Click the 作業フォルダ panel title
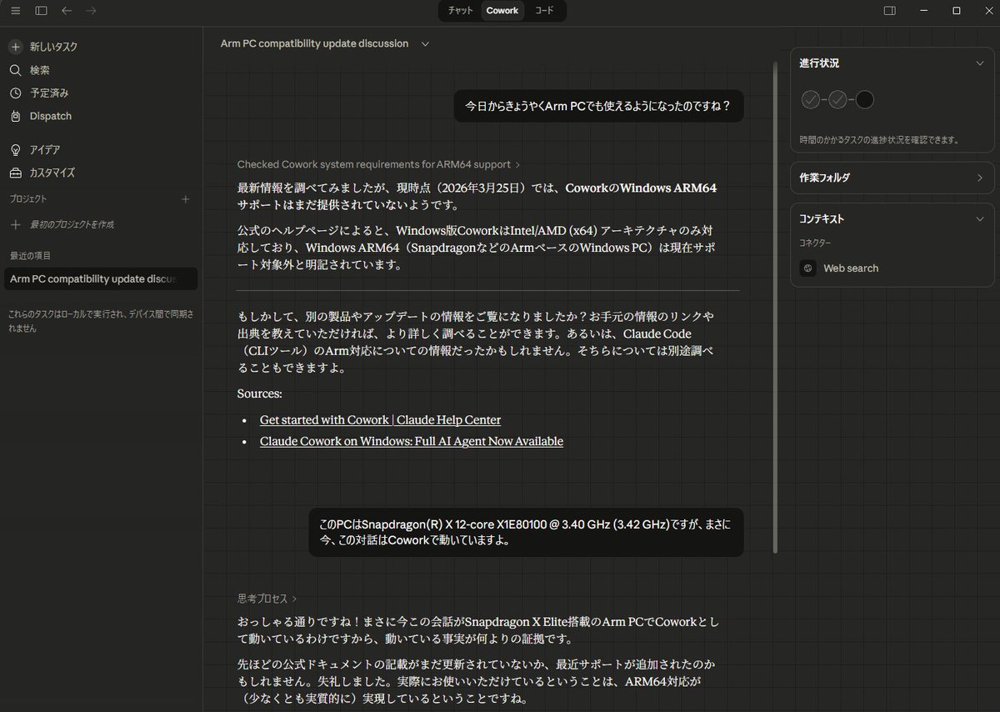Viewport: 1000px width, 712px height. tap(824, 178)
